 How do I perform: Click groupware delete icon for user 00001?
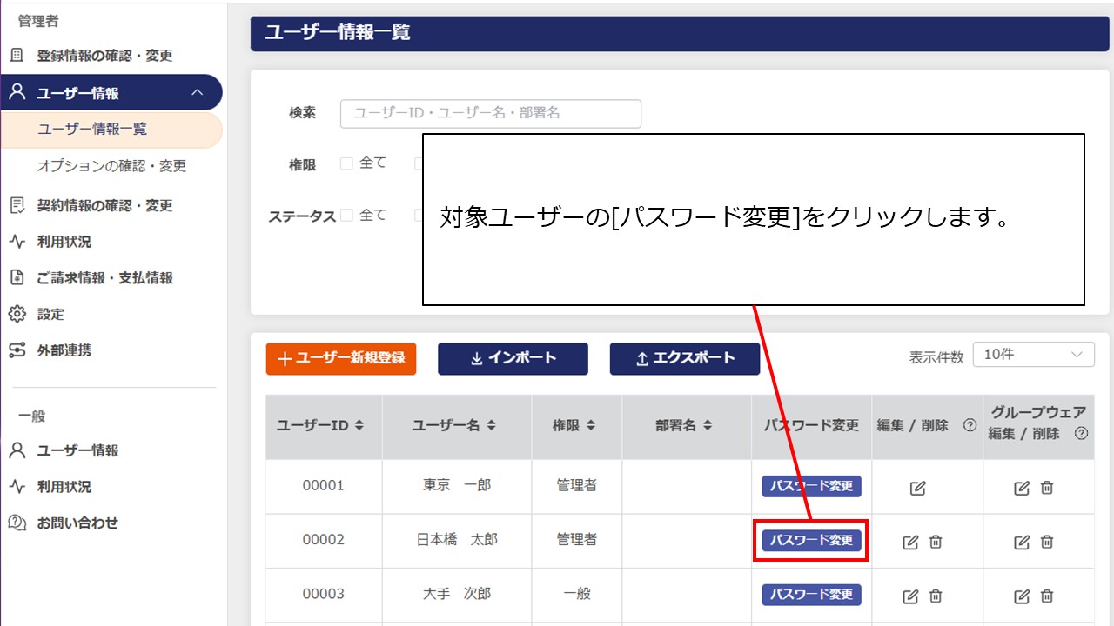[1047, 488]
